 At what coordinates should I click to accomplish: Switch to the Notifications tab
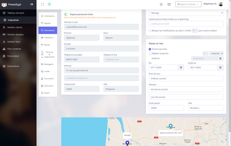[x=48, y=16]
